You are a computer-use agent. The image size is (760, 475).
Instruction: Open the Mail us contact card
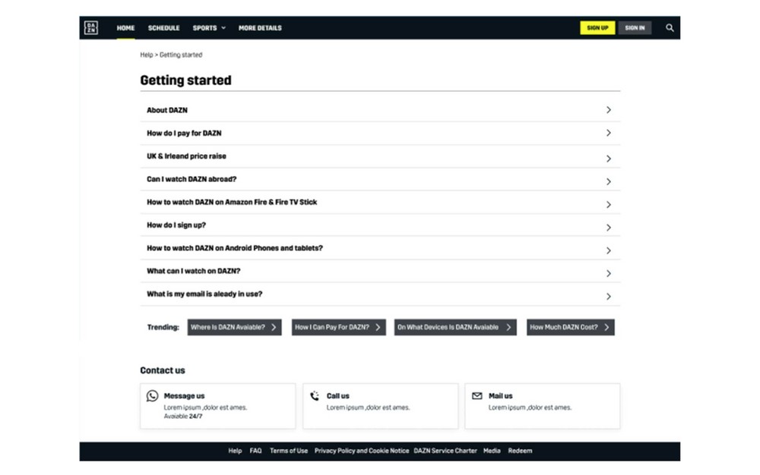tap(543, 406)
